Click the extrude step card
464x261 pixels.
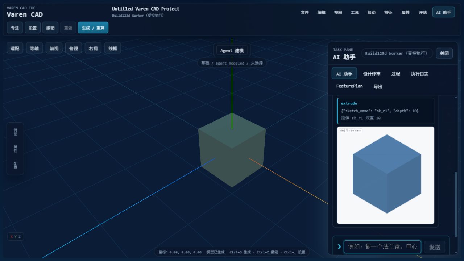coord(386,111)
